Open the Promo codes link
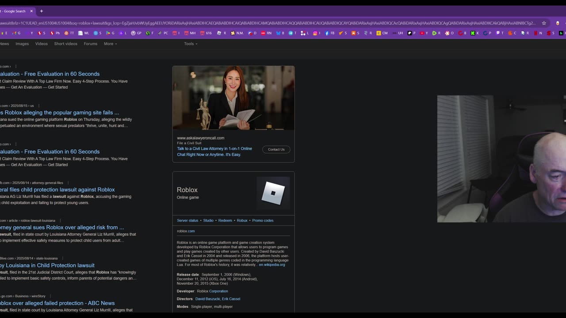This screenshot has width=566, height=318. tap(263, 220)
